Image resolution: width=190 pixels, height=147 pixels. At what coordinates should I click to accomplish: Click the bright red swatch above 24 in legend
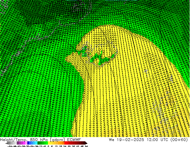[65, 143]
